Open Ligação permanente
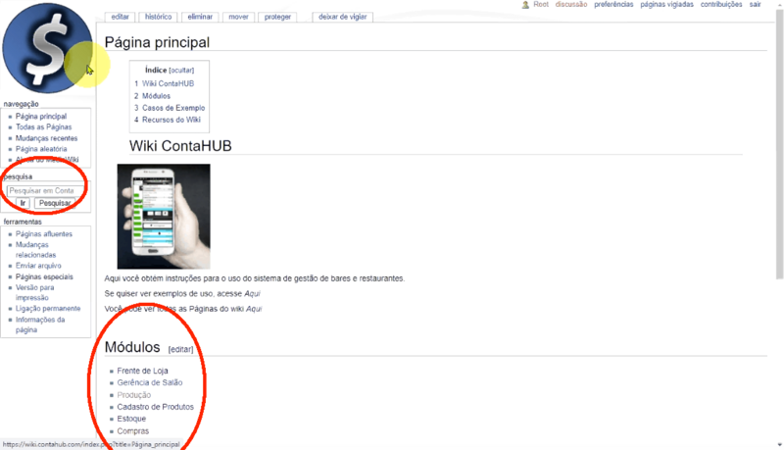The image size is (784, 450). 48,309
